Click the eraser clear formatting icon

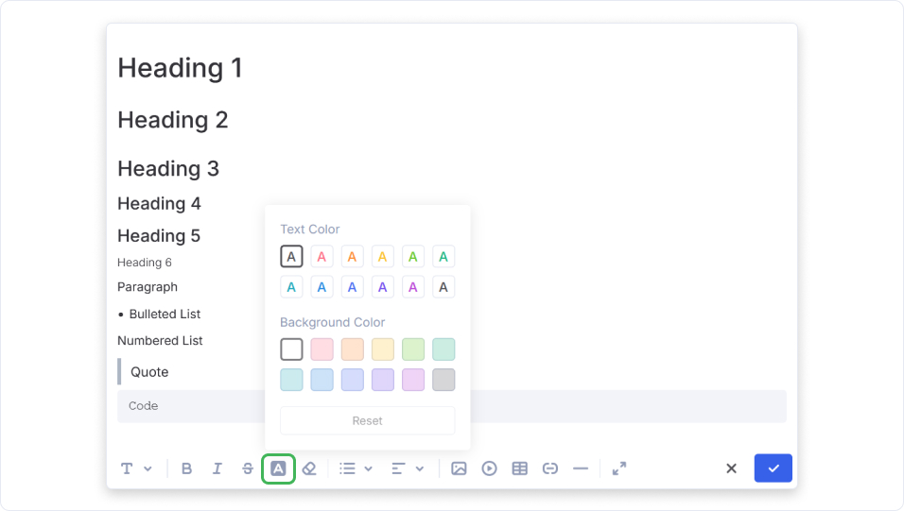(x=308, y=468)
